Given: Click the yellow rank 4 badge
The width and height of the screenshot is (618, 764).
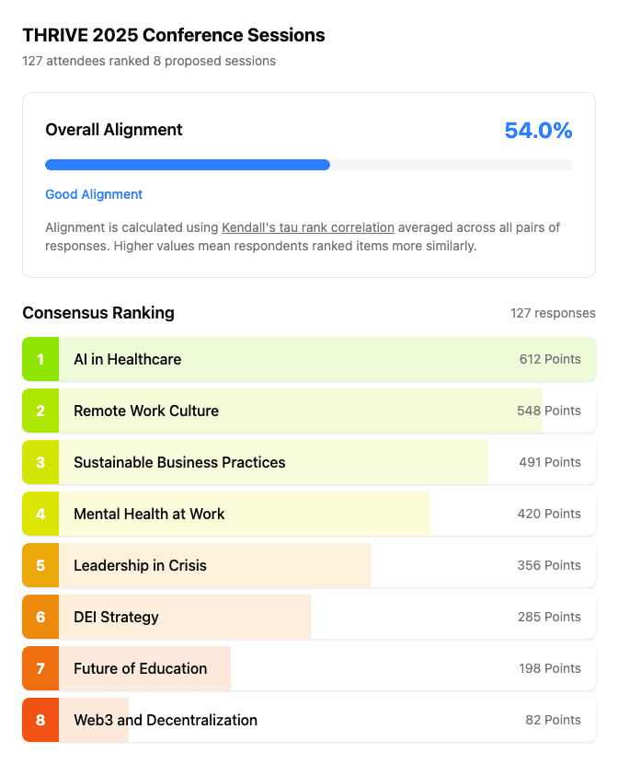Looking at the screenshot, I should click(39, 514).
